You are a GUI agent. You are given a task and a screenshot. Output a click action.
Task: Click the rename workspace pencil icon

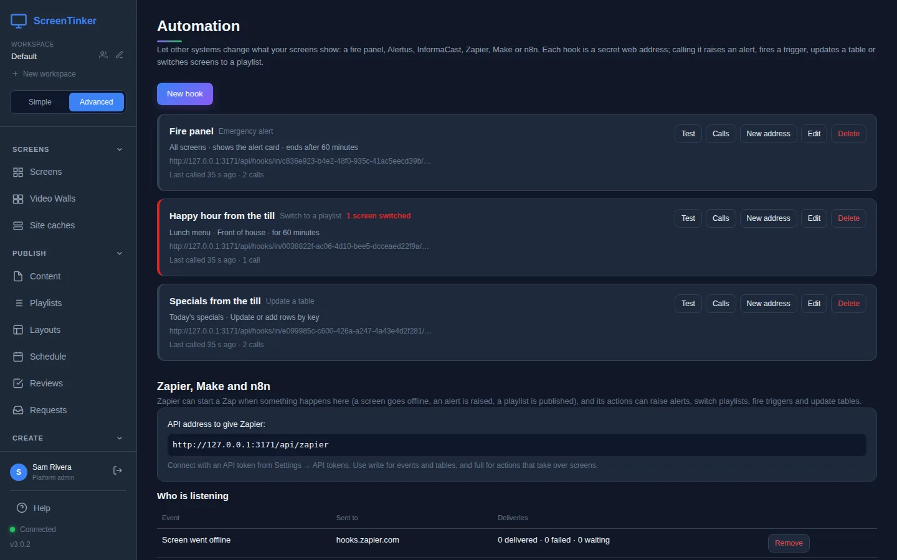coord(120,55)
